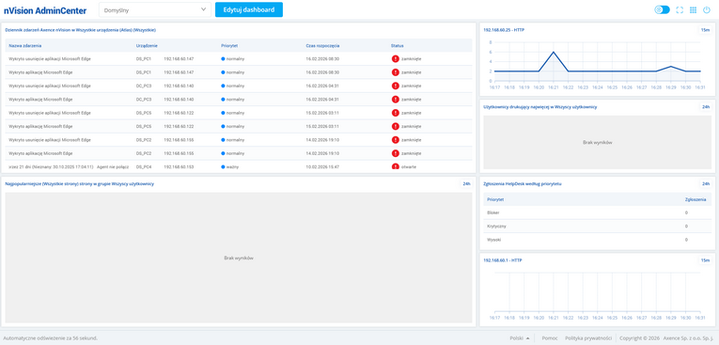The image size is (719, 345).
Task: Sort by the Status column header
Action: pyautogui.click(x=398, y=46)
